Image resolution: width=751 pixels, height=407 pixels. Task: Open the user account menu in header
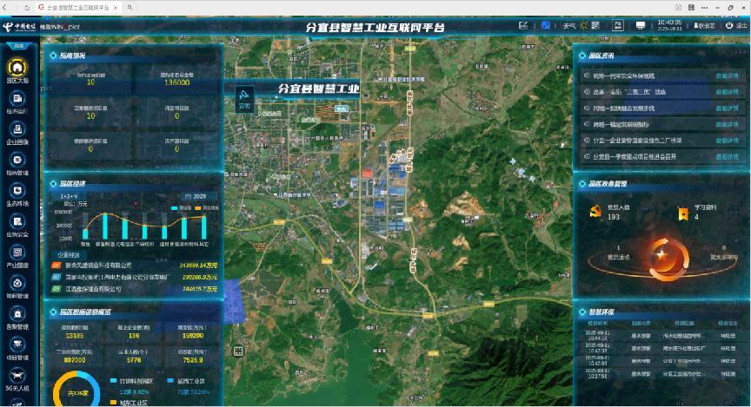(x=705, y=25)
